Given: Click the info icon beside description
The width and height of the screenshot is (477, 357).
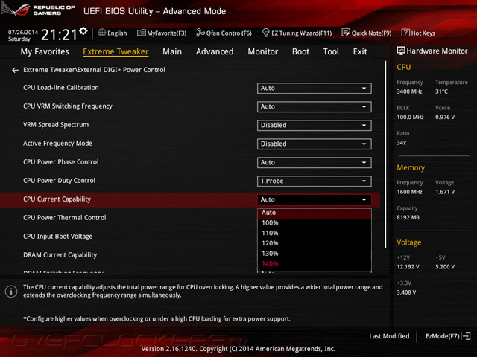Looking at the screenshot, I should click(x=11, y=292).
